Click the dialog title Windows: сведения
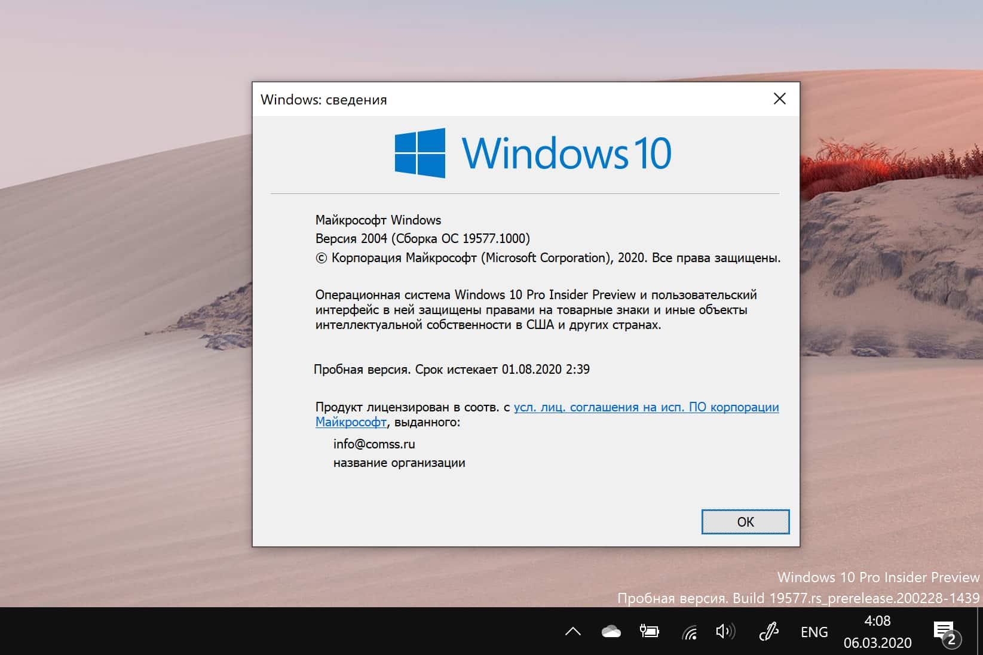The height and width of the screenshot is (655, 983). pyautogui.click(x=324, y=100)
